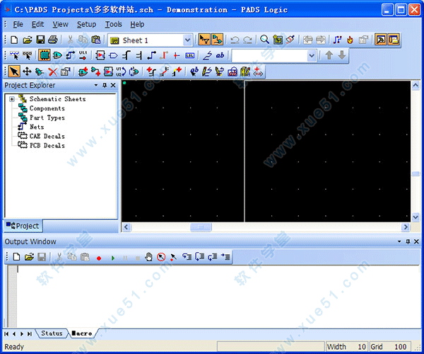Click the Redo arrow icon
424x354 pixels.
(x=248, y=40)
